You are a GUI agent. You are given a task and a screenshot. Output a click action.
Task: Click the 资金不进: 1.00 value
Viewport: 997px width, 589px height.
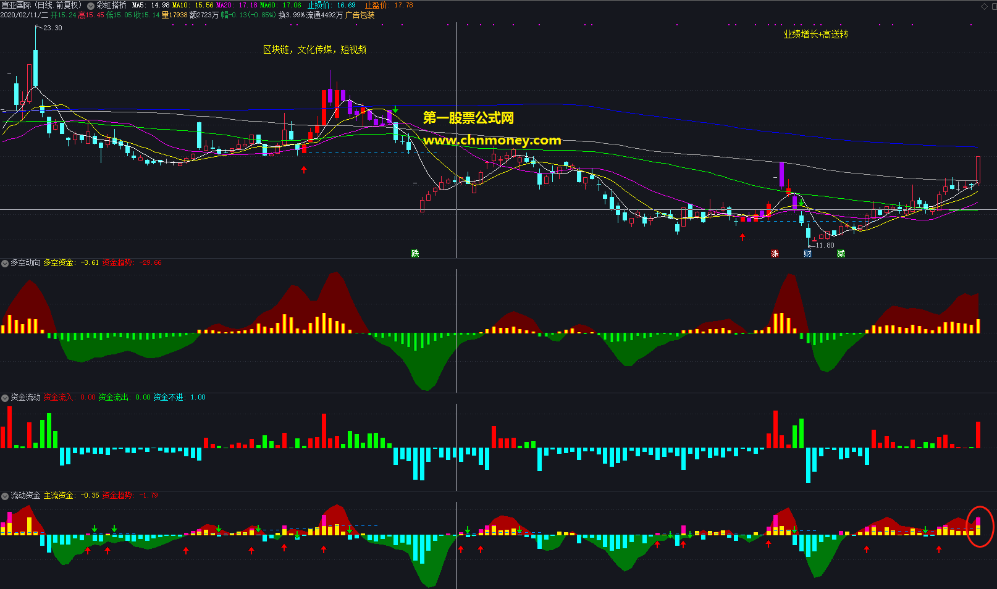(180, 397)
